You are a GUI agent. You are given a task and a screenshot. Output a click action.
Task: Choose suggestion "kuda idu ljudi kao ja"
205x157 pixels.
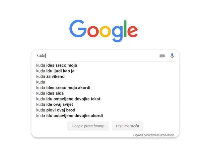[x=55, y=71]
